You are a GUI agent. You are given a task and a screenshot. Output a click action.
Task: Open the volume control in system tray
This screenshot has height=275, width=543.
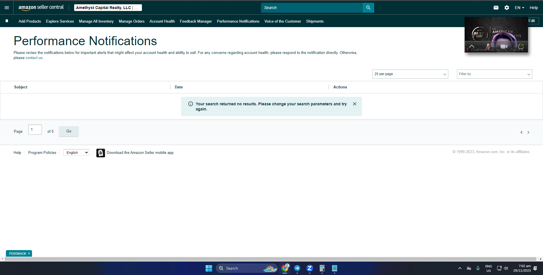pos(506,268)
